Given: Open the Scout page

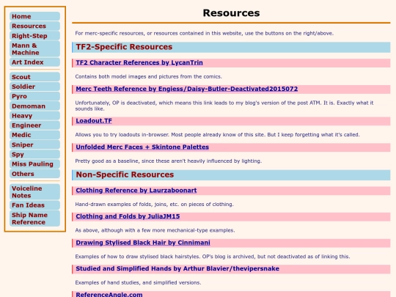Looking at the screenshot, I should [x=35, y=77].
